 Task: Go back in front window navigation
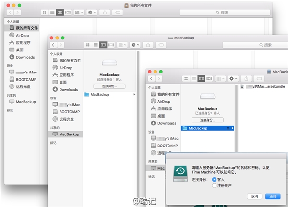tap(151, 79)
